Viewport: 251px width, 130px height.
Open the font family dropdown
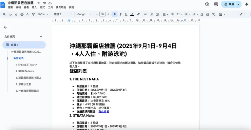point(84,14)
